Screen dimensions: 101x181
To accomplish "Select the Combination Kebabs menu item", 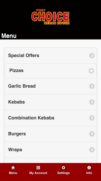I will pyautogui.click(x=50, y=118).
